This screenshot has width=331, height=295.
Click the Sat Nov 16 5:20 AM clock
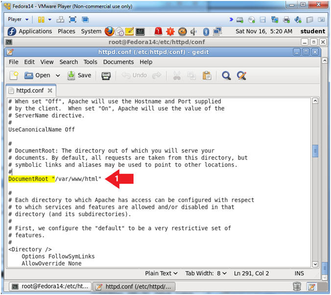(264, 31)
